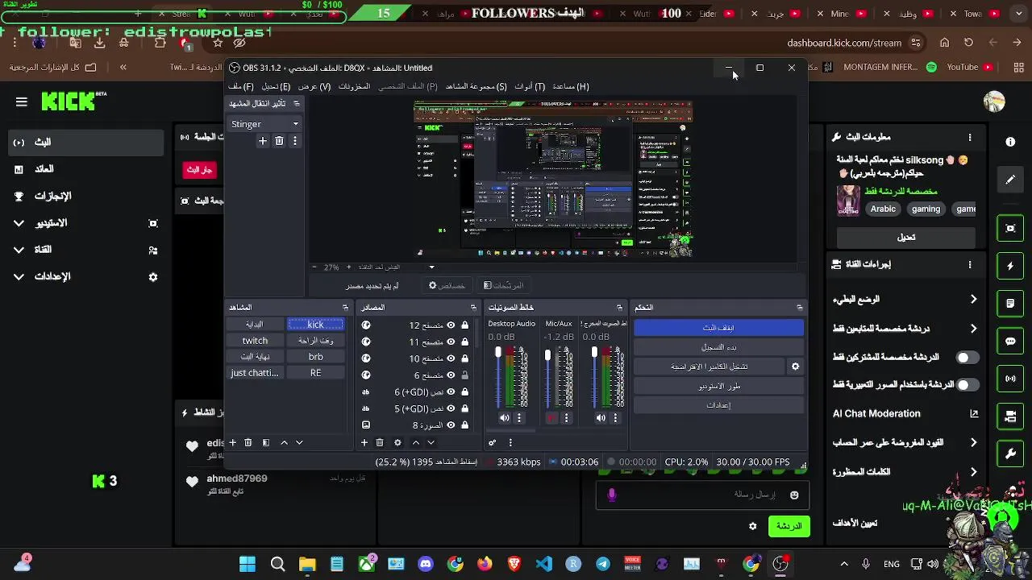
Task: Expand الإعدادات section in Kick sidebar
Action: (19, 276)
